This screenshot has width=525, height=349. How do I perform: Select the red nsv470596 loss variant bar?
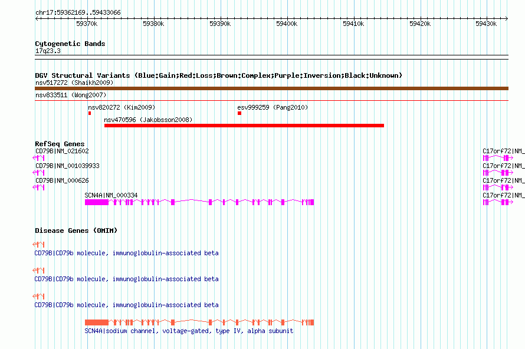(x=244, y=126)
